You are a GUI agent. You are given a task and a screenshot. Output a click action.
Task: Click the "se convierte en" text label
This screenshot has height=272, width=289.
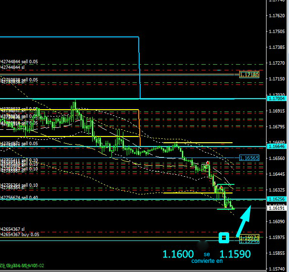[207, 258]
